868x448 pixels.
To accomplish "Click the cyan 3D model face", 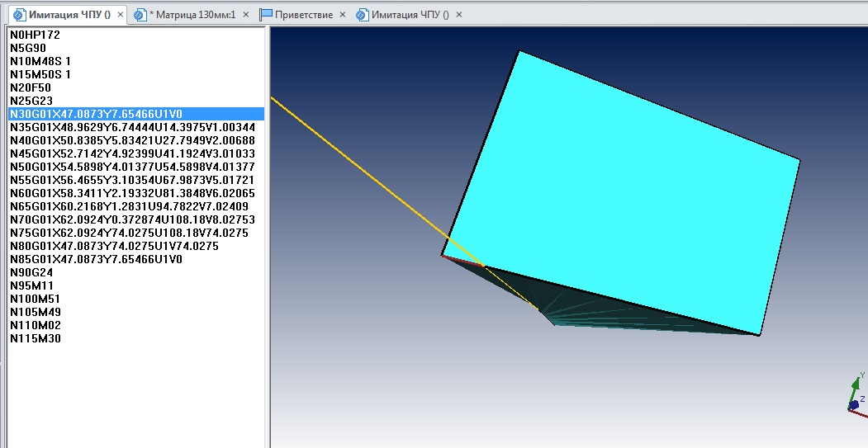I will [620, 194].
